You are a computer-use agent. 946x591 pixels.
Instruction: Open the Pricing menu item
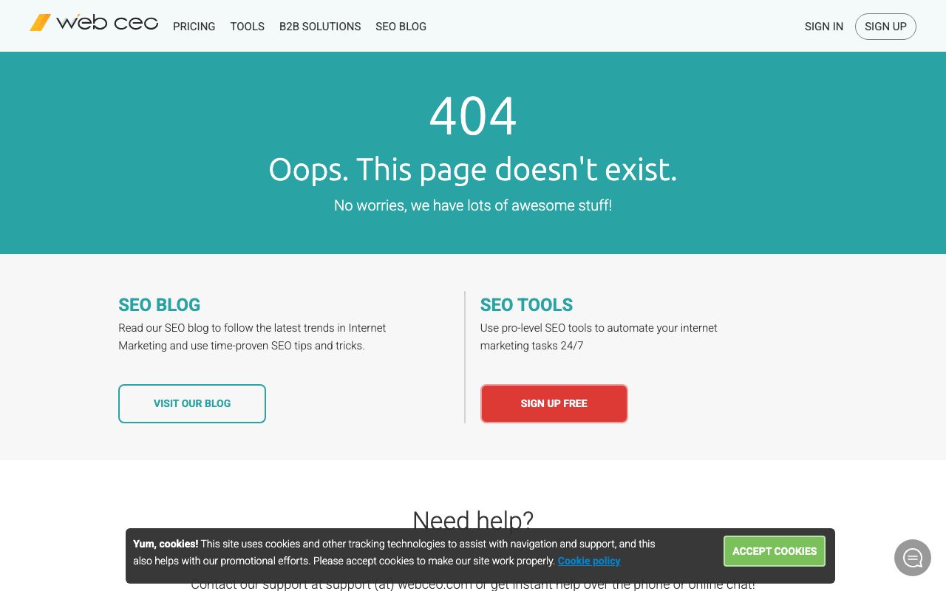pos(194,27)
